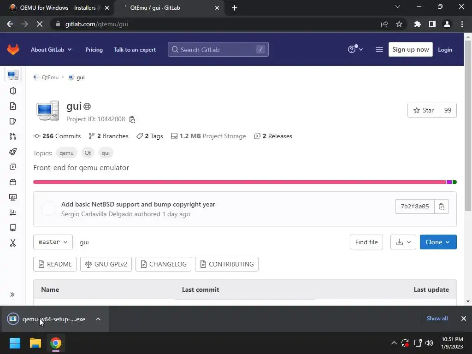View the 2 Tags link

click(x=150, y=136)
